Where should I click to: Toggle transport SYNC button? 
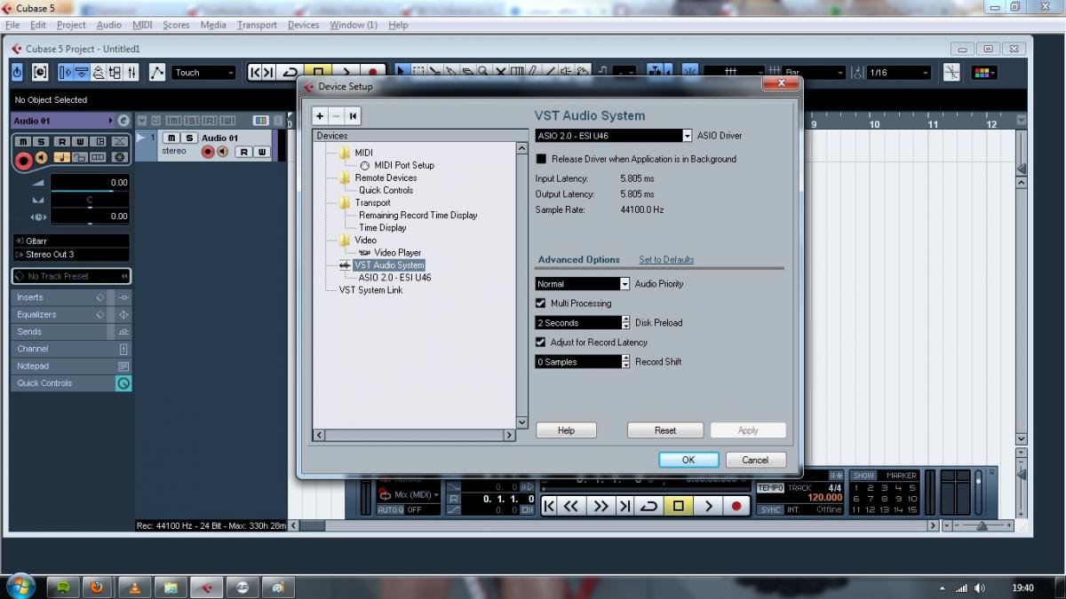[769, 510]
